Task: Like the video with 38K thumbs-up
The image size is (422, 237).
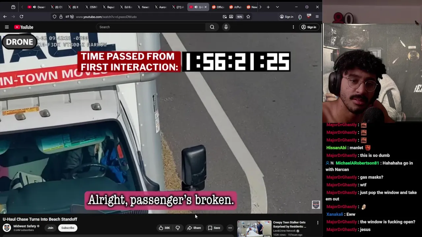Action: pyautogui.click(x=164, y=228)
